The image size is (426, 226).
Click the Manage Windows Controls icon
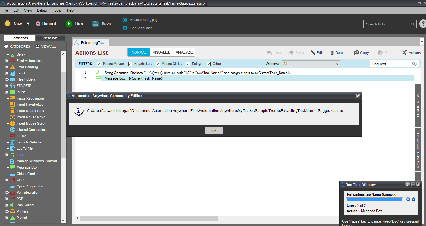pos(13,161)
